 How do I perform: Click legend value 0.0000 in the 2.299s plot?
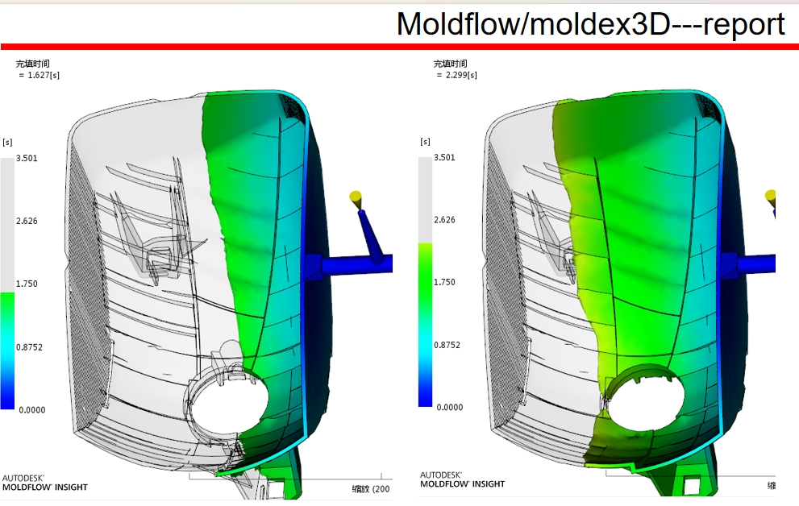click(x=450, y=407)
